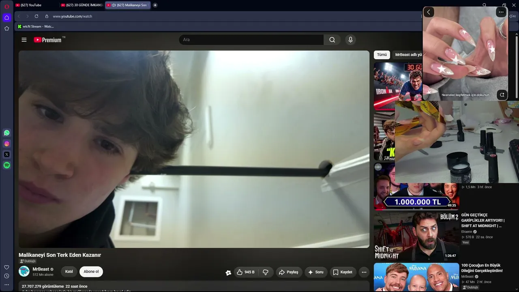
Task: Open the nail image popup options menu
Action: [x=501, y=12]
